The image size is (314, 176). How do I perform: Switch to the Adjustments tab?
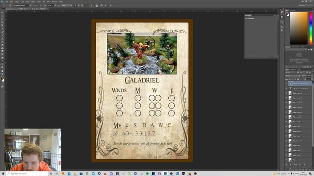point(295,47)
